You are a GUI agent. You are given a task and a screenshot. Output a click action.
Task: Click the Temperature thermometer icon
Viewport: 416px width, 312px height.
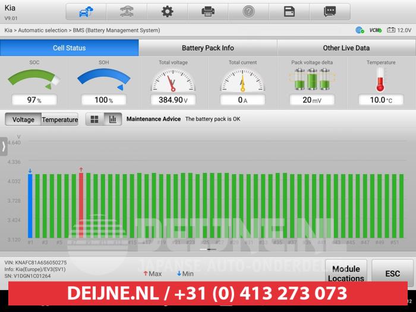[x=380, y=79]
